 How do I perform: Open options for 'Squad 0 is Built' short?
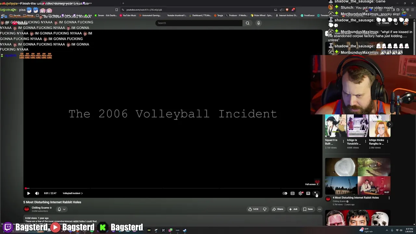tap(343, 142)
